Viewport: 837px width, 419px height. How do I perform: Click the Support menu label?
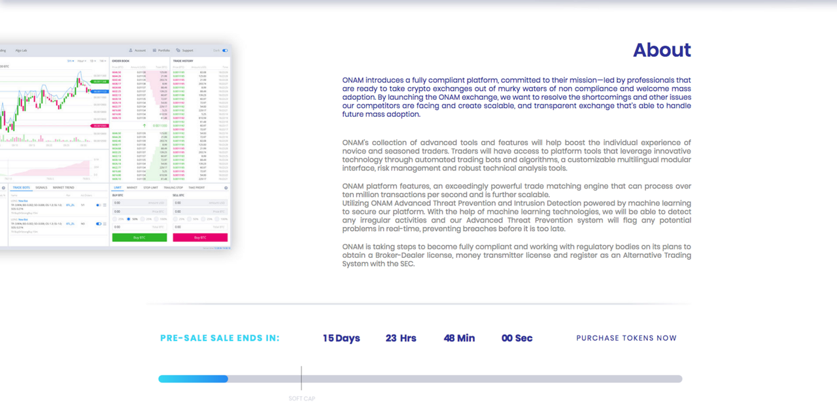pos(188,50)
